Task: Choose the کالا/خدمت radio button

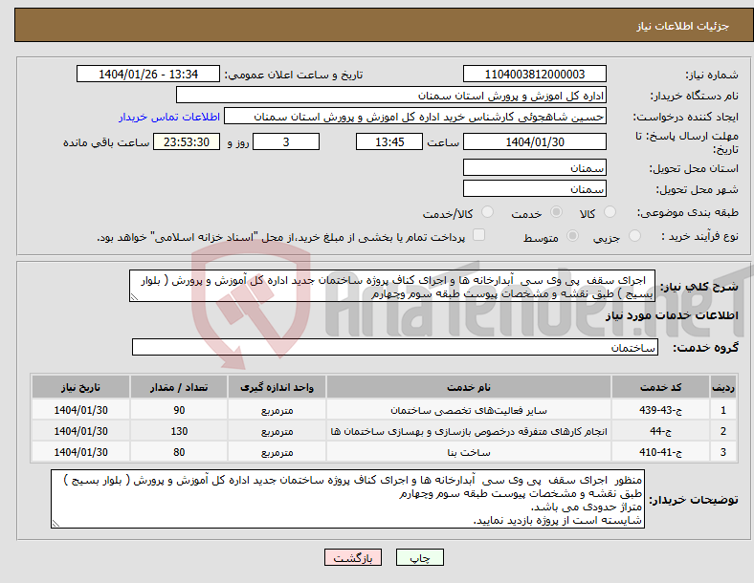Action: click(488, 212)
